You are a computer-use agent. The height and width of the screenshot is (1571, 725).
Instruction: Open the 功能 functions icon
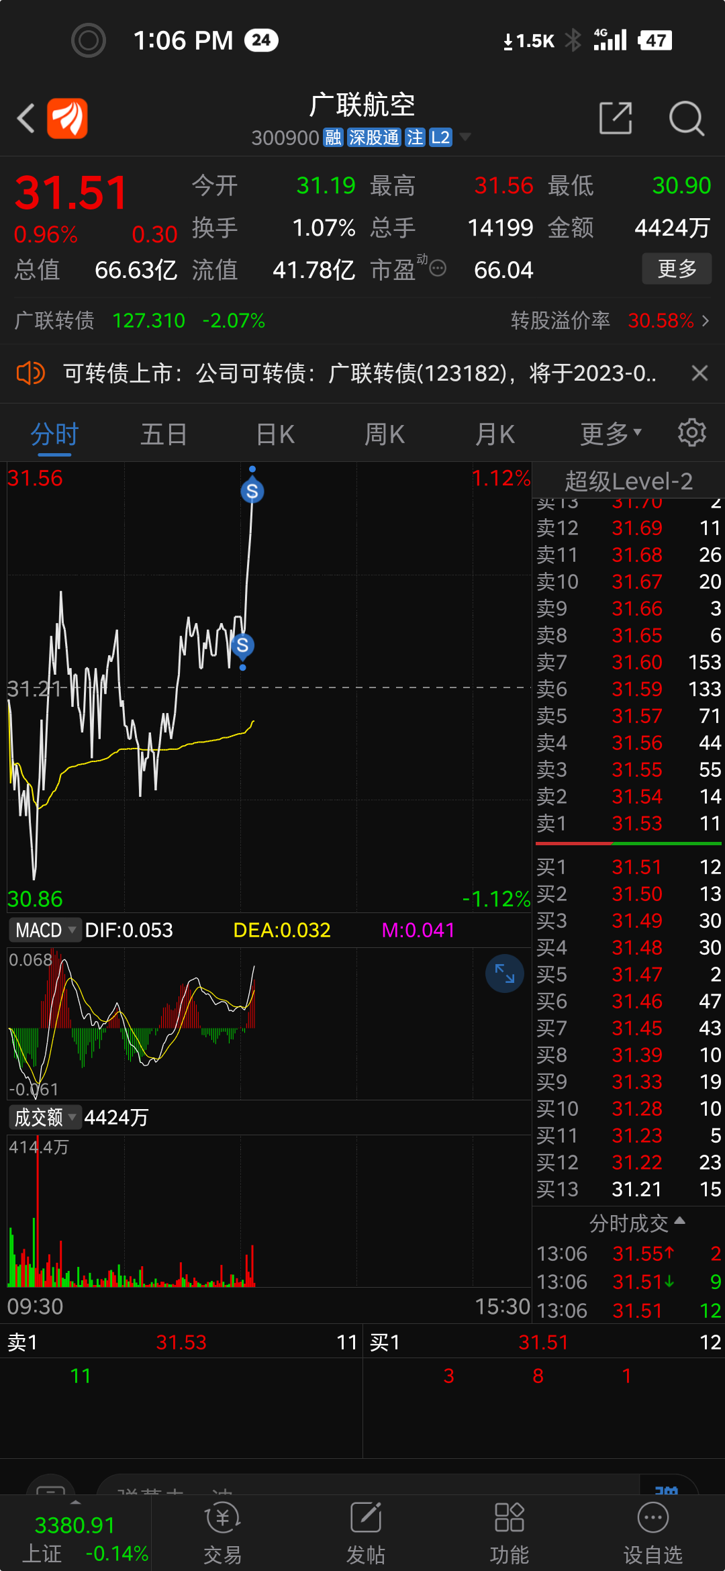tap(509, 1534)
